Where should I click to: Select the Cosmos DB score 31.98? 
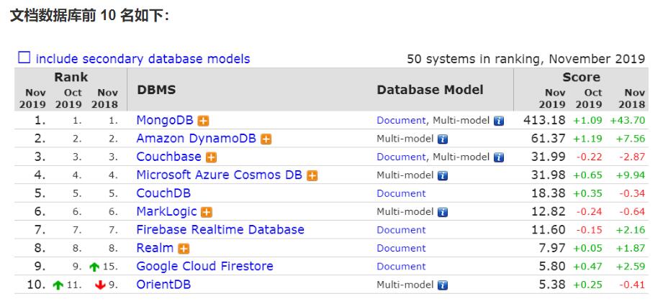click(549, 175)
